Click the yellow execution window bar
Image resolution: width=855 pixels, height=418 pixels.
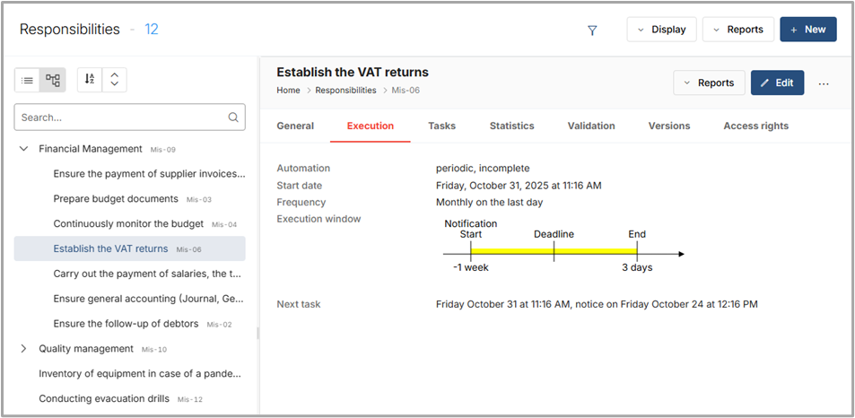coord(554,252)
